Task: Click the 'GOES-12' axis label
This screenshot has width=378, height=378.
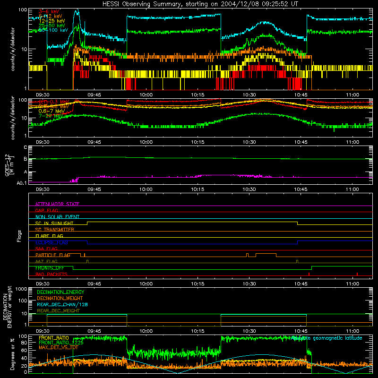Action: pos(7,165)
